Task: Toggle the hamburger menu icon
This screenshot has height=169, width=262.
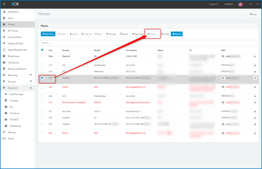Action: pyautogui.click(x=4, y=4)
